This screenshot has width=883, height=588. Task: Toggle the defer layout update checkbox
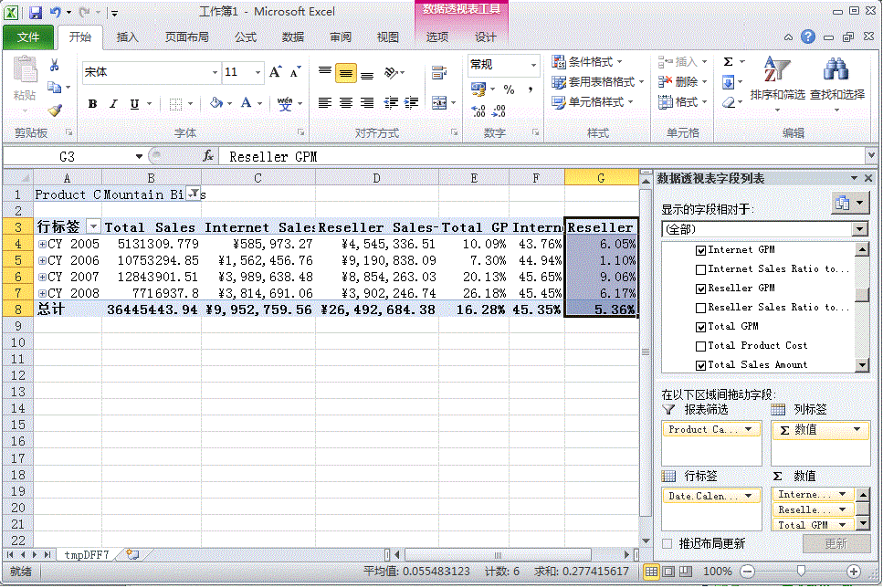click(667, 543)
